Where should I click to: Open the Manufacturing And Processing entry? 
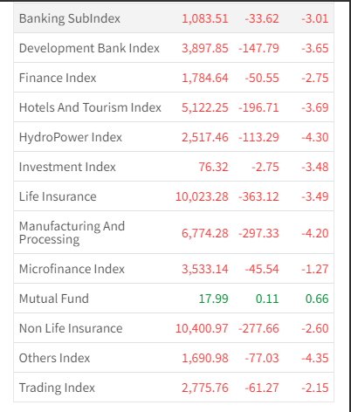(x=72, y=233)
